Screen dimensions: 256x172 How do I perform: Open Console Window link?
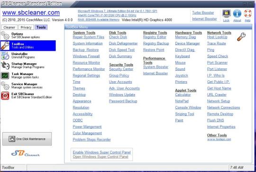click(188, 107)
